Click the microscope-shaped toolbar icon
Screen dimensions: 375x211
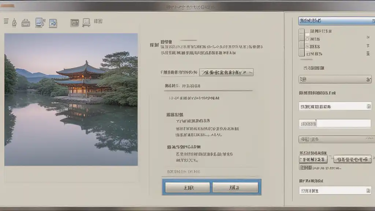click(14, 22)
